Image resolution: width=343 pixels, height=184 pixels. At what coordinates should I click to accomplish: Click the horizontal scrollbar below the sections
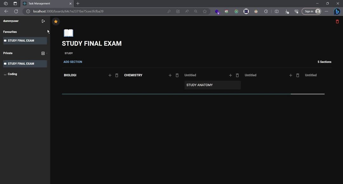click(176, 94)
